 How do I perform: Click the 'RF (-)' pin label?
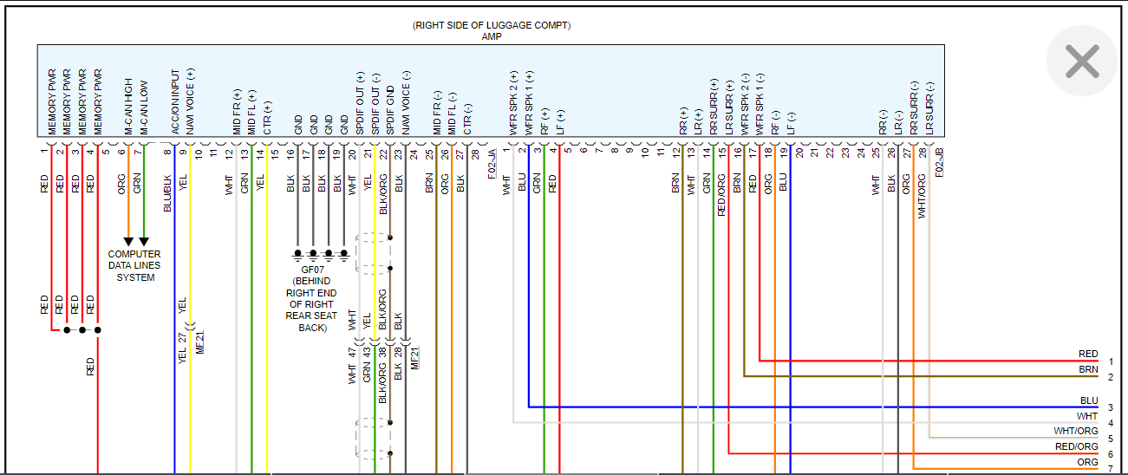[x=775, y=121]
